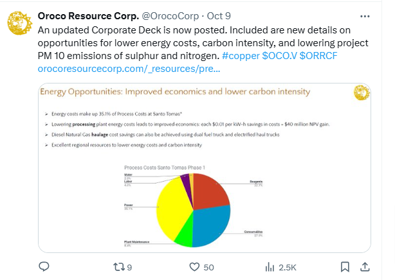Open the Energy Opportunities slide image

tap(205, 168)
